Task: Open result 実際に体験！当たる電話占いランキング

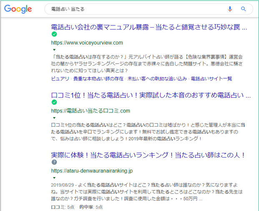Action: coord(148,155)
